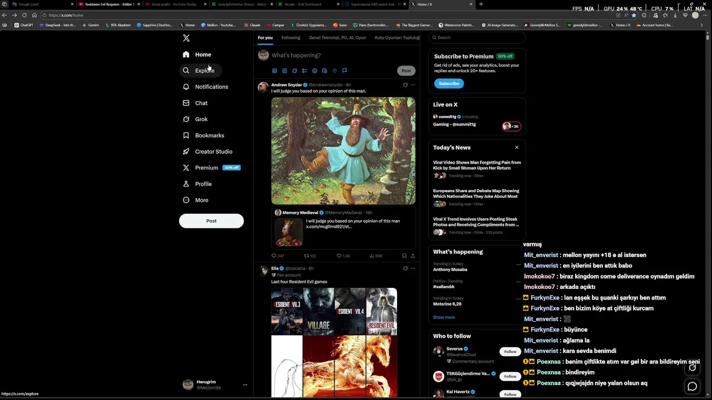Open the Kutu Oyunları Topluluğu tab

tap(397, 38)
